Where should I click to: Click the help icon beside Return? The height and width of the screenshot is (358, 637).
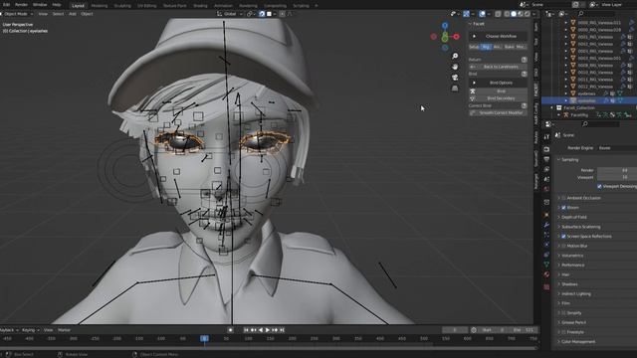[525, 60]
